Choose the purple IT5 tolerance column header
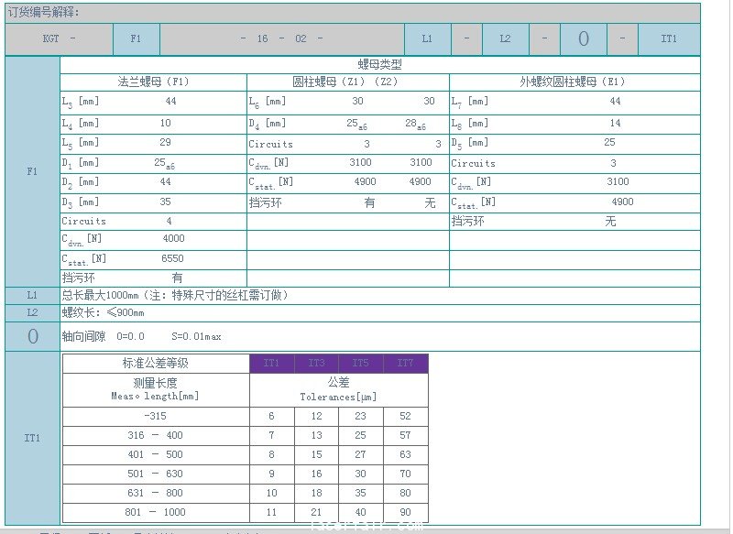This screenshot has width=733, height=534. (361, 364)
